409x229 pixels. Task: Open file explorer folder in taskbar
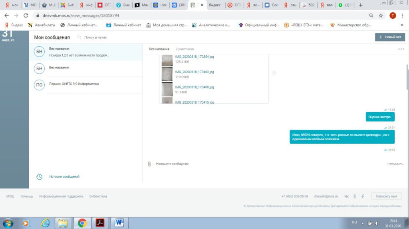tap(63, 223)
